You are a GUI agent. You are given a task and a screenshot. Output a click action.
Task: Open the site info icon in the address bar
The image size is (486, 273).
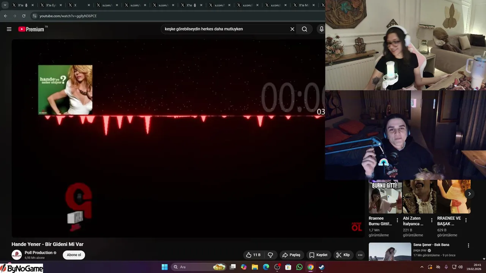(35, 16)
